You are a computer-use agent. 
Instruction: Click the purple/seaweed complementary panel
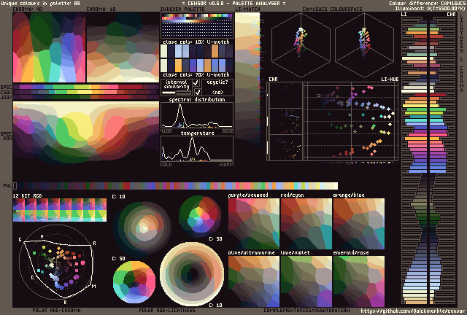(253, 225)
